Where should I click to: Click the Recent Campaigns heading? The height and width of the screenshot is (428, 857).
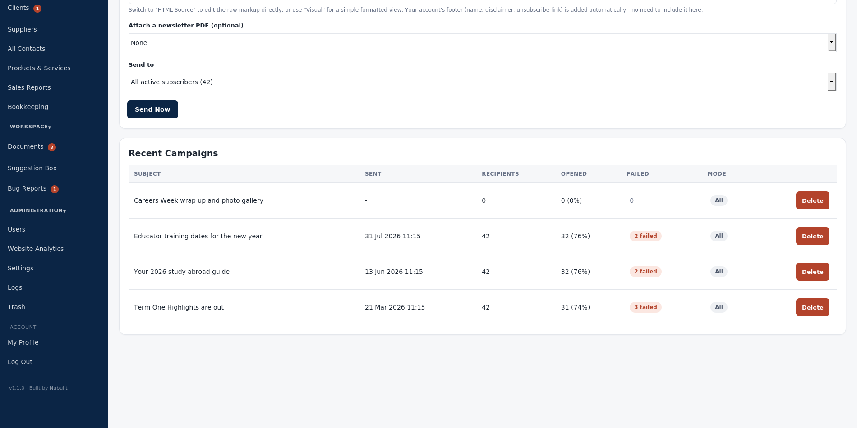173,153
